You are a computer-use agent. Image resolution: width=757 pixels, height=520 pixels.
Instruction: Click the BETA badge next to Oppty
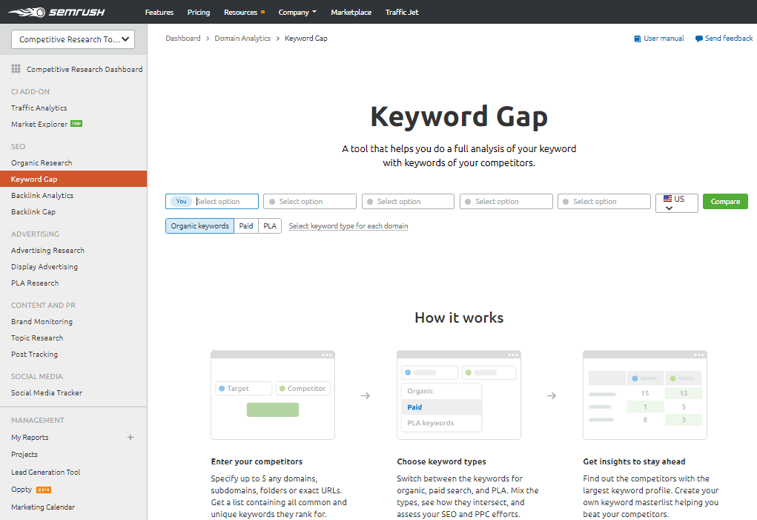(x=44, y=490)
